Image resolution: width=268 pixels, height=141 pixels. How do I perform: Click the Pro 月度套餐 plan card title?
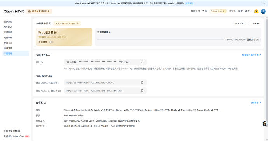47,33
